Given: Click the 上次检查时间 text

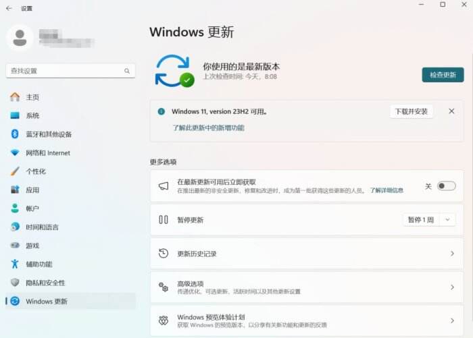Looking at the screenshot, I should (240, 76).
